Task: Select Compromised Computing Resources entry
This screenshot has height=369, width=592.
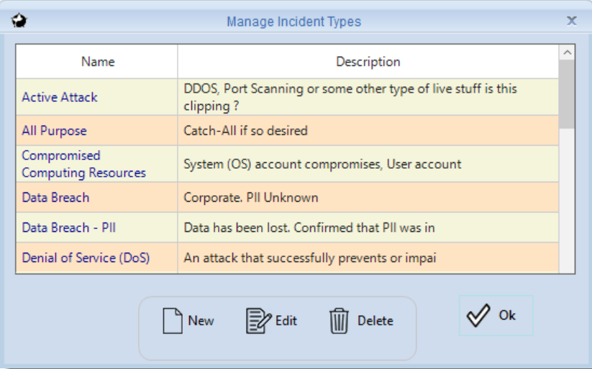Action: point(84,164)
